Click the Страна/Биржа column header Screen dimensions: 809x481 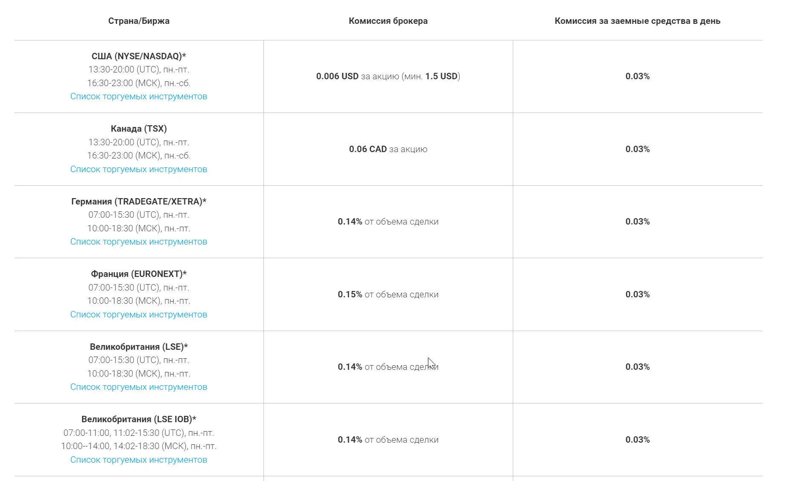(x=139, y=21)
